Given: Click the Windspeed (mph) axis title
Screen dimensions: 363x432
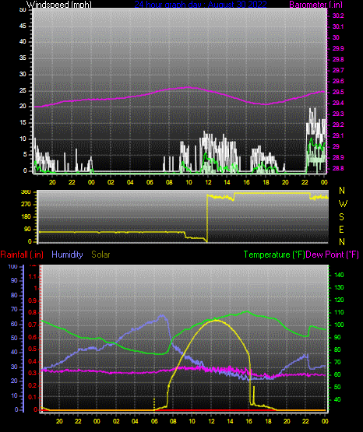Looking at the screenshot, I should tap(58, 5).
